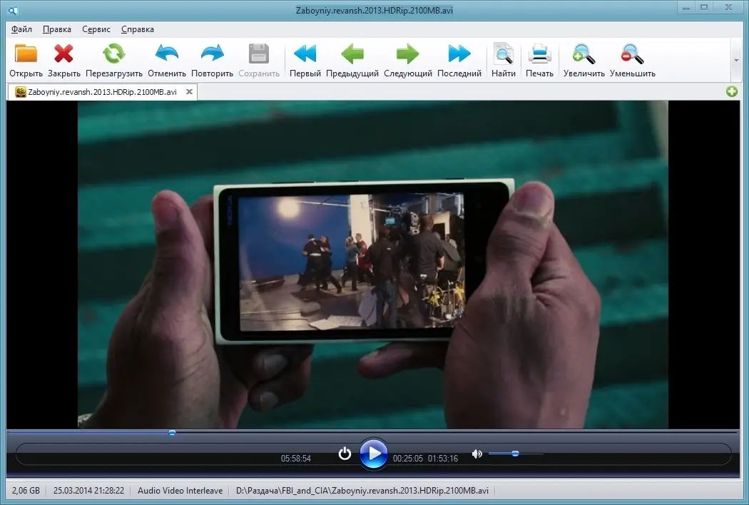Click the video seek bar handle

tap(172, 433)
